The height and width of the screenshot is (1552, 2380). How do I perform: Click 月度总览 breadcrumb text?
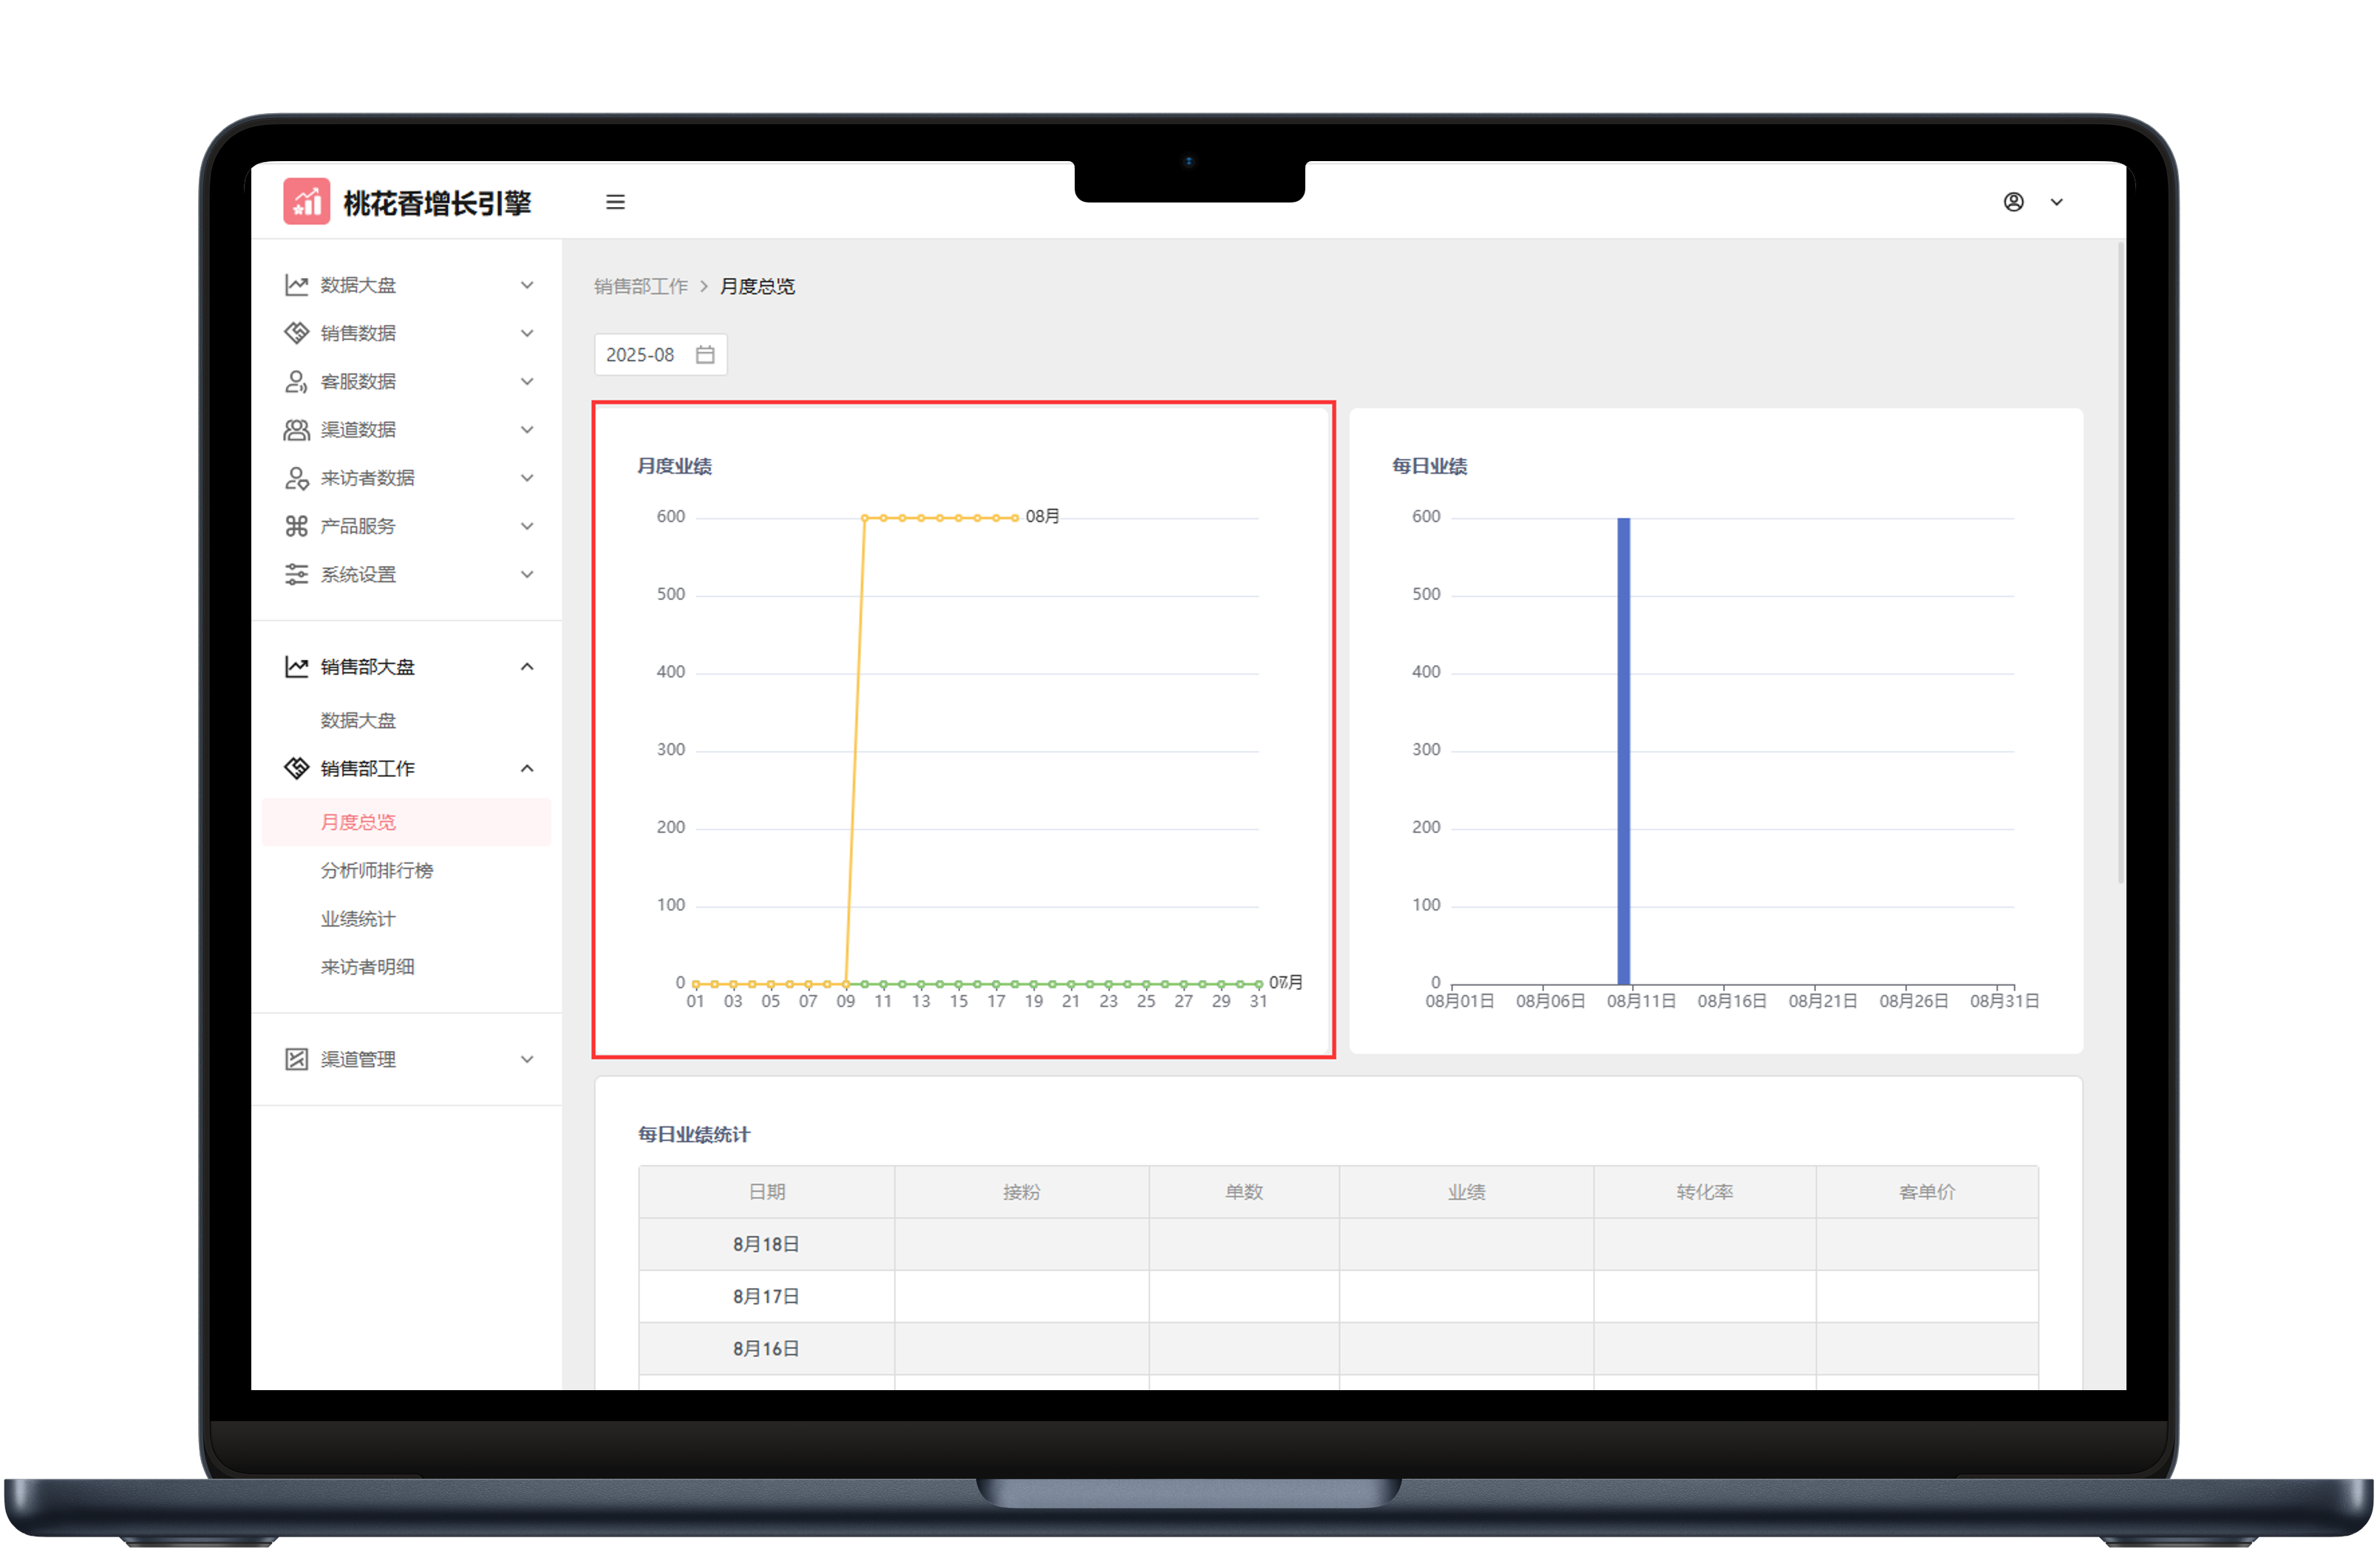[757, 286]
